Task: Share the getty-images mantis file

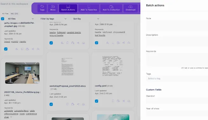Action: [33, 49]
